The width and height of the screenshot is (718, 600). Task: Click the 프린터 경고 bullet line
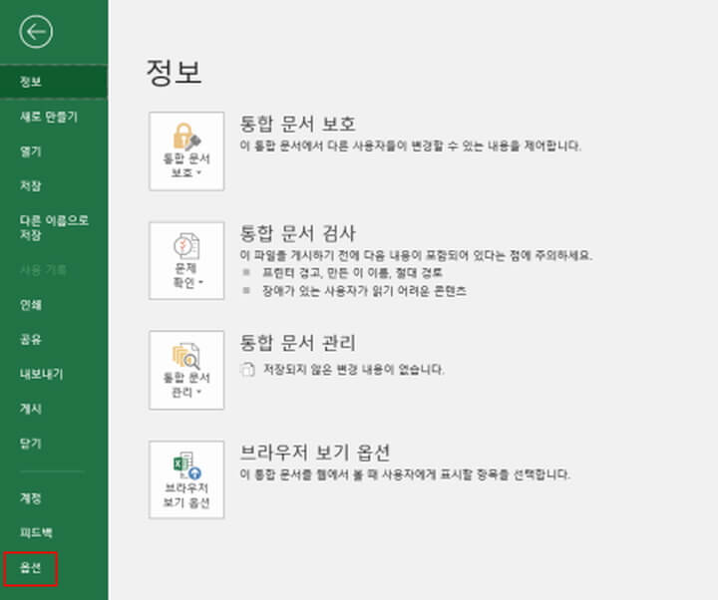tap(352, 273)
